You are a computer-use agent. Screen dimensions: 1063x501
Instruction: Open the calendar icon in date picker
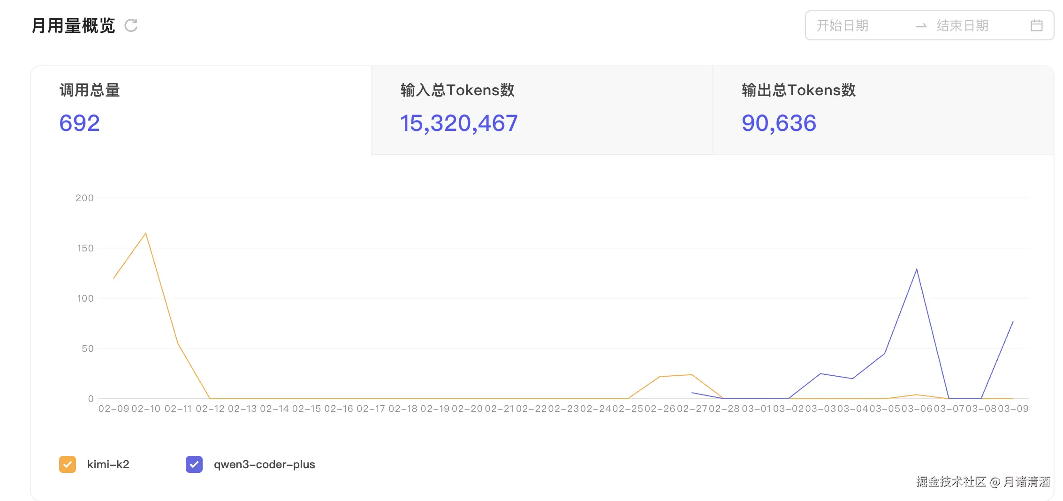(1036, 25)
